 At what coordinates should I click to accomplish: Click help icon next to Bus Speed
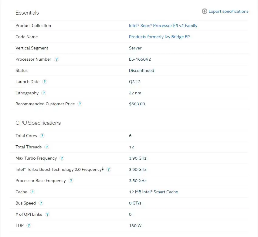pyautogui.click(x=41, y=203)
